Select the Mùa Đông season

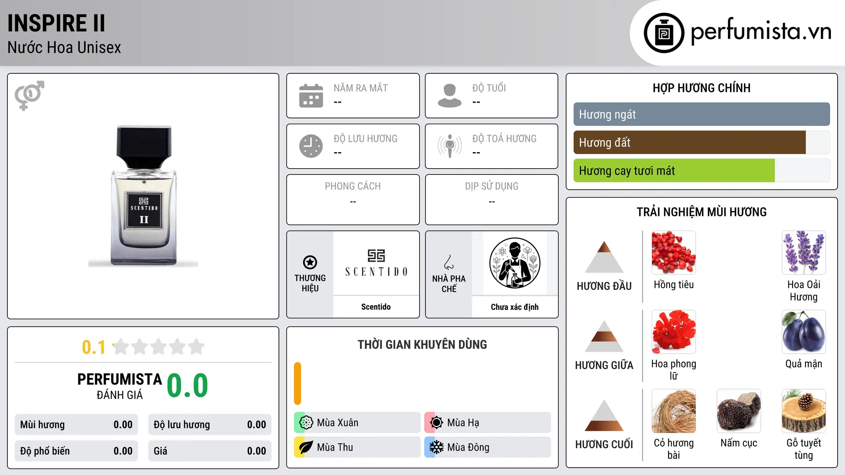tap(487, 447)
